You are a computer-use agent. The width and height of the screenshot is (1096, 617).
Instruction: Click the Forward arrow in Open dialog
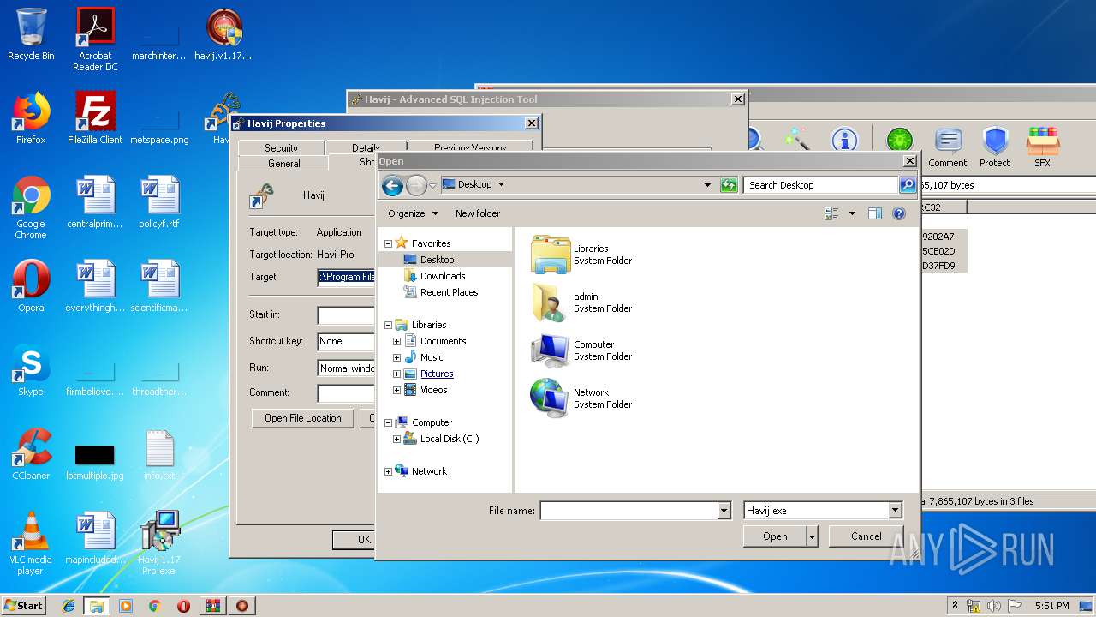(x=416, y=184)
